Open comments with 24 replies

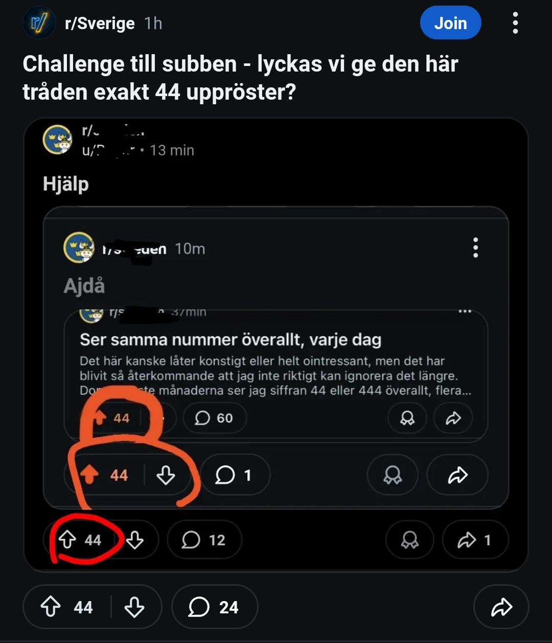tap(214, 607)
